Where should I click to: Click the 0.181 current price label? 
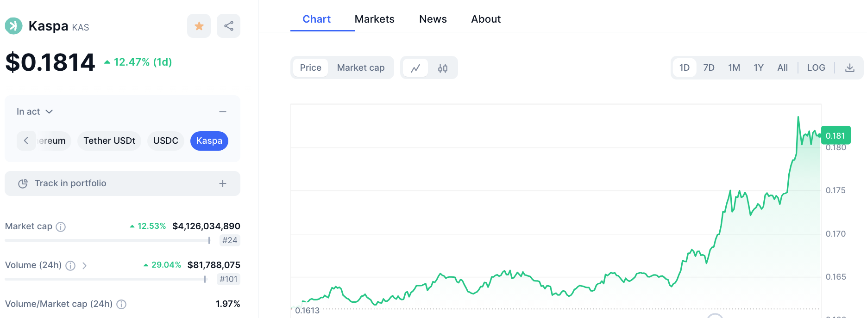836,135
